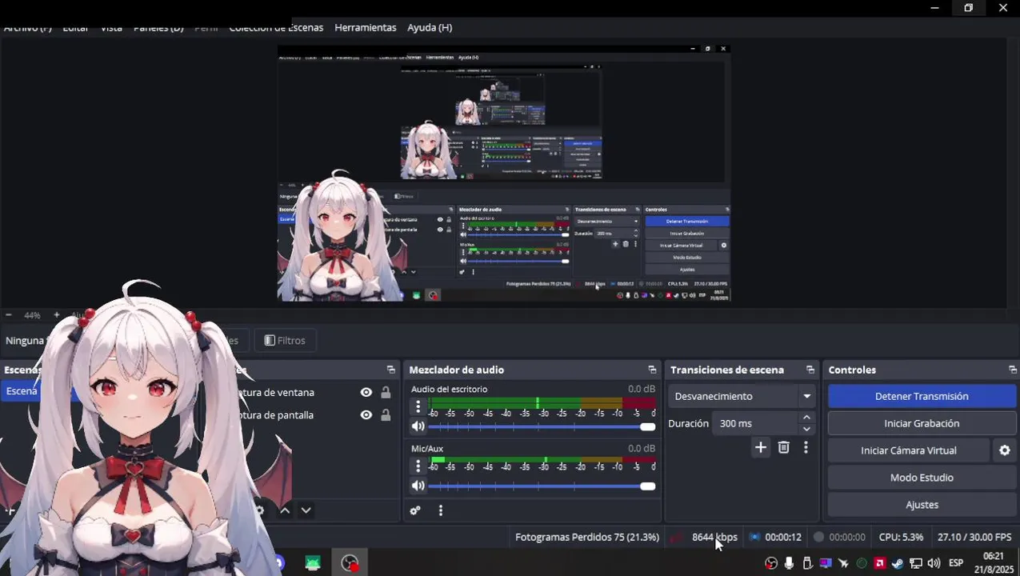Click the '44%' preview zoom value
Image resolution: width=1020 pixels, height=576 pixels.
coord(32,315)
